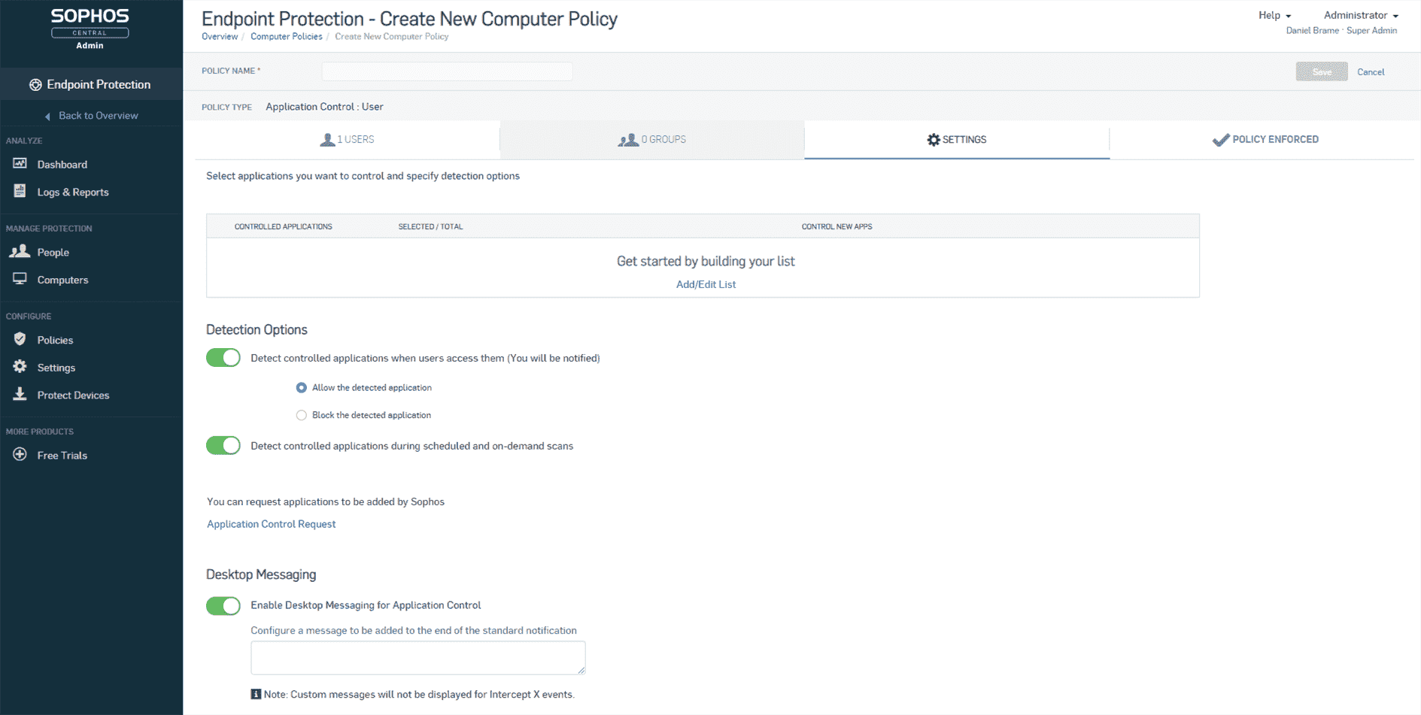Switch to the Policy Enforced tab
The image size is (1421, 715).
pyautogui.click(x=1265, y=140)
